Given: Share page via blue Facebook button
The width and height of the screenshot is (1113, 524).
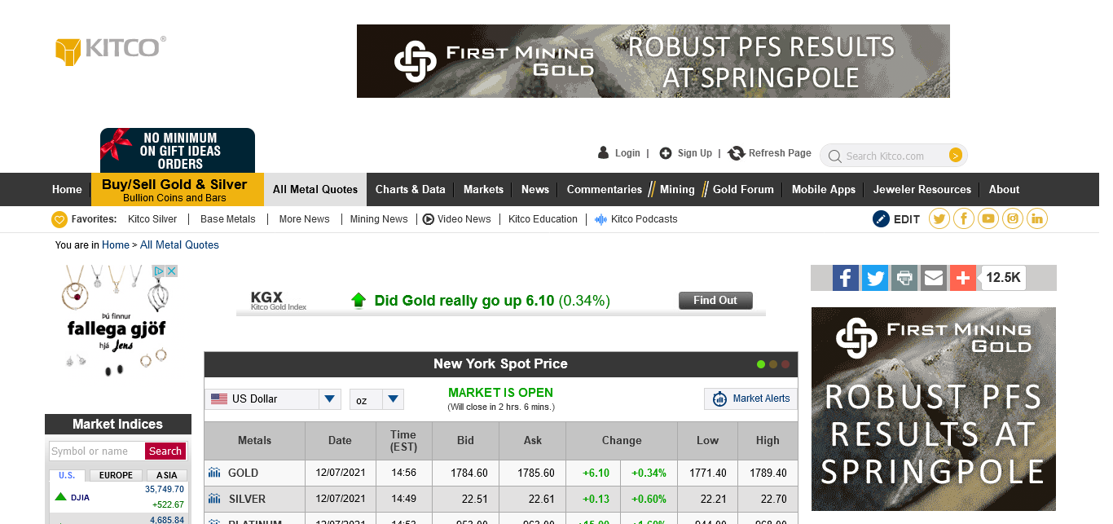Looking at the screenshot, I should [846, 278].
